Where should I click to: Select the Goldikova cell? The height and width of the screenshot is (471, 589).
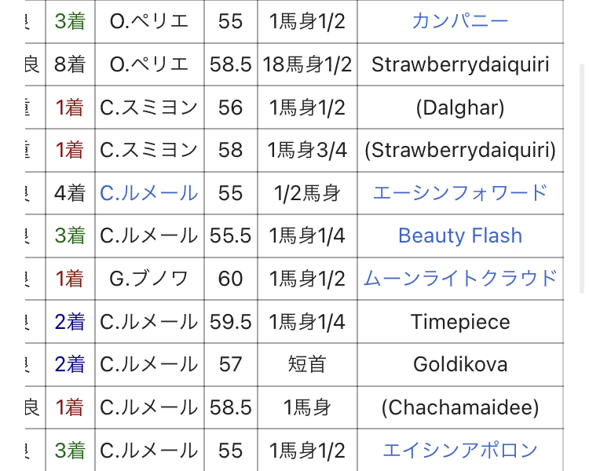click(460, 365)
